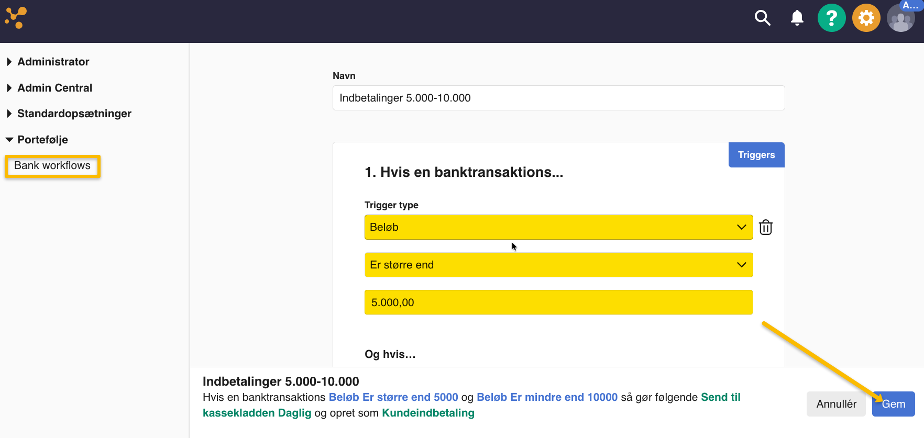924x438 pixels.
Task: Expand the Standardopsætninger section
Action: pyautogui.click(x=74, y=114)
